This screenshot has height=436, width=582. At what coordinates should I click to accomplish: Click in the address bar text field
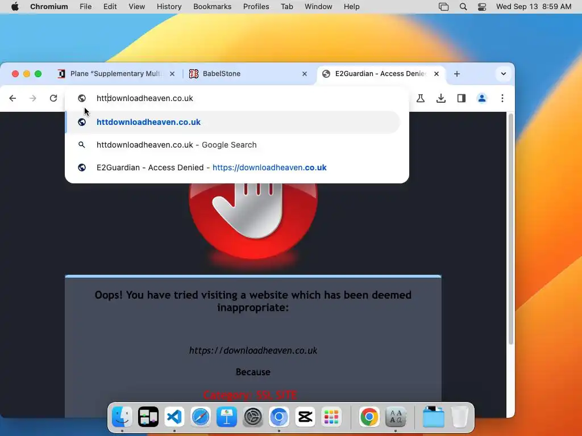pyautogui.click(x=238, y=98)
